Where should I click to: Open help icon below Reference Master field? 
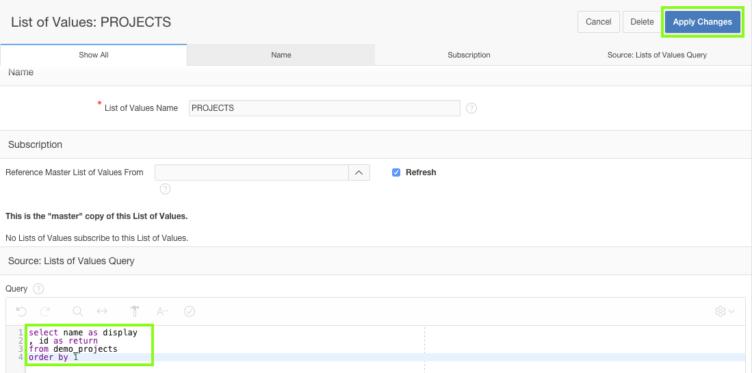(165, 189)
